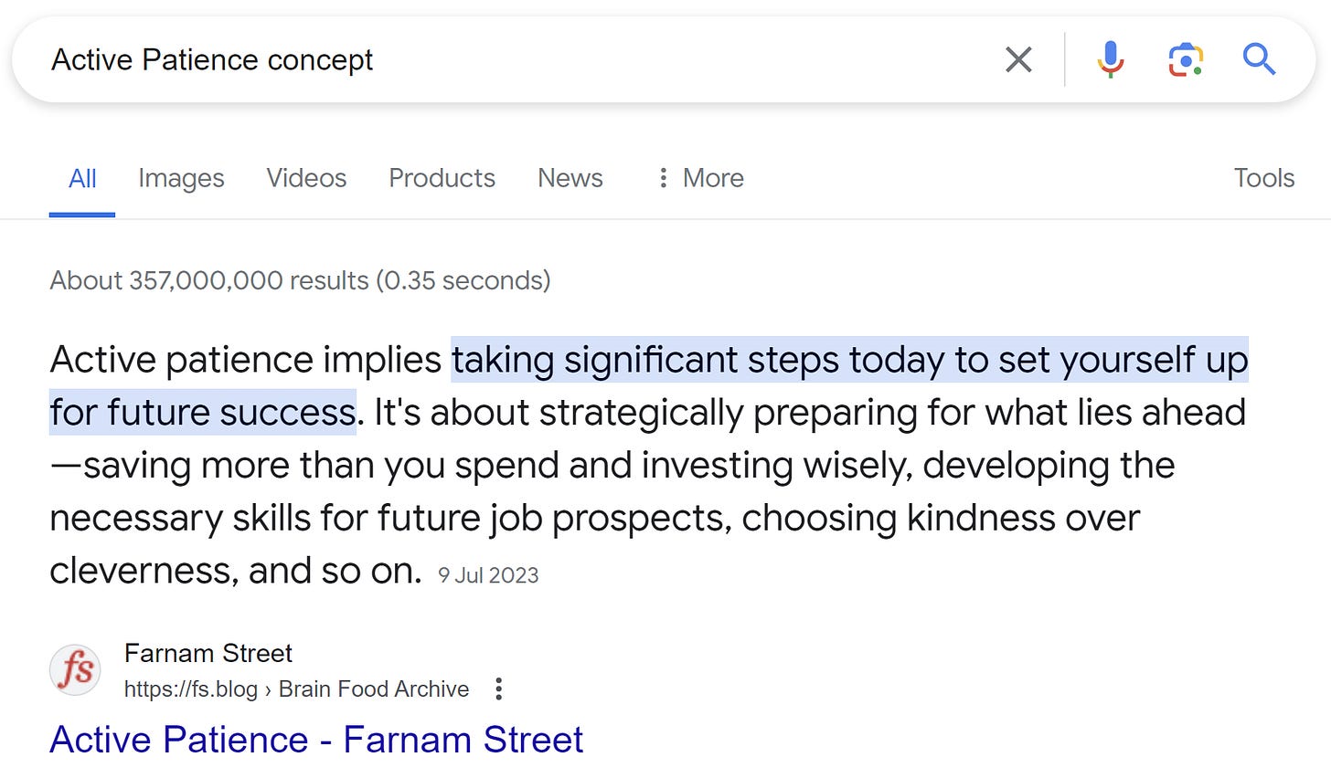Click the results count statistics text
This screenshot has height=778, width=1331.
(300, 280)
